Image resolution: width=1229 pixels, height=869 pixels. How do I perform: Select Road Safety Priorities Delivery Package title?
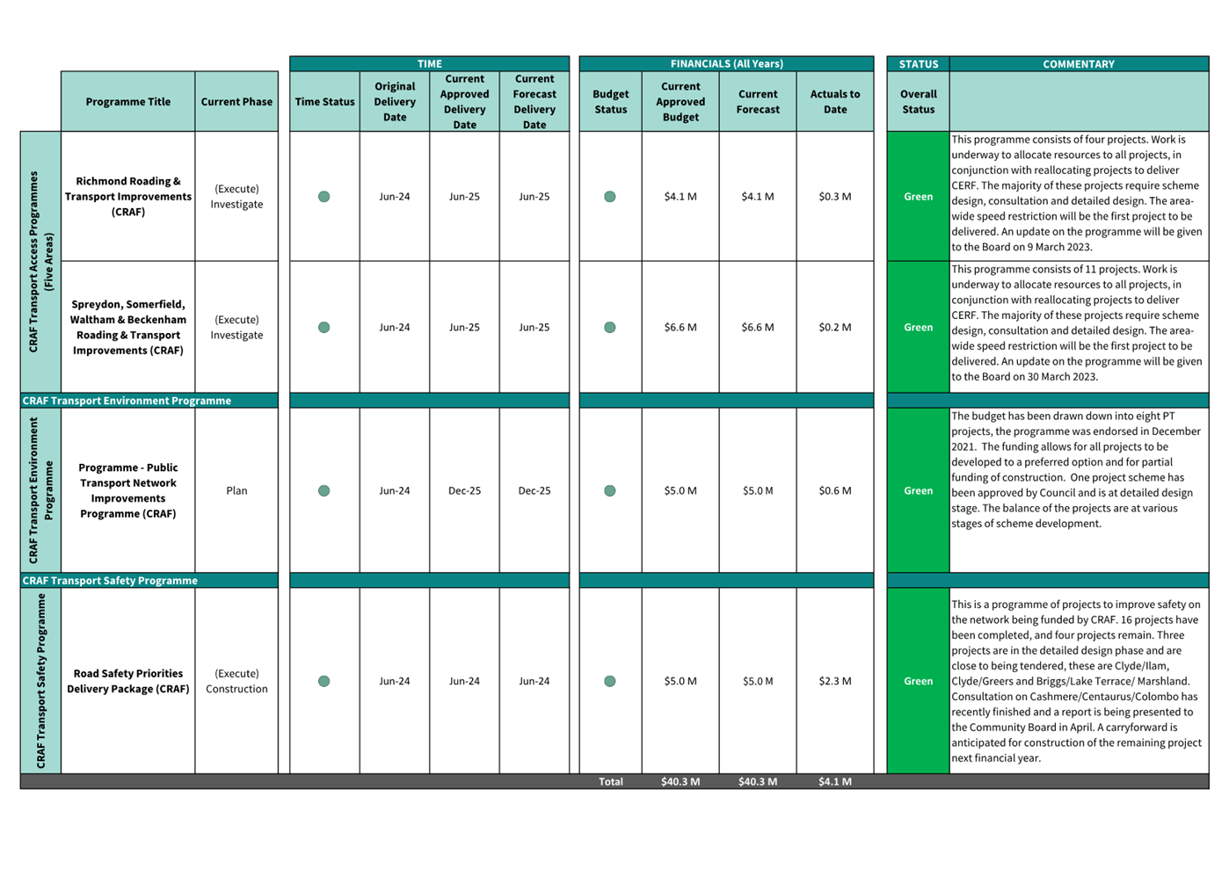[x=128, y=681]
